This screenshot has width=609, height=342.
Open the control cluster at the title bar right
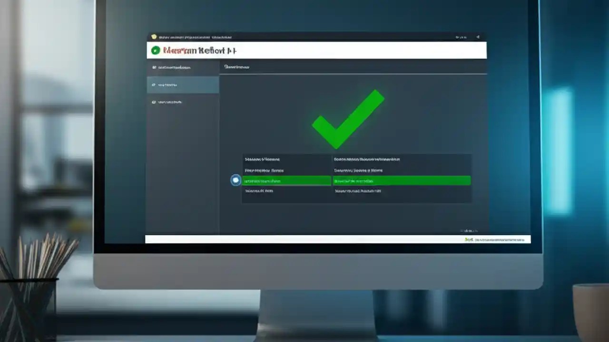point(461,36)
